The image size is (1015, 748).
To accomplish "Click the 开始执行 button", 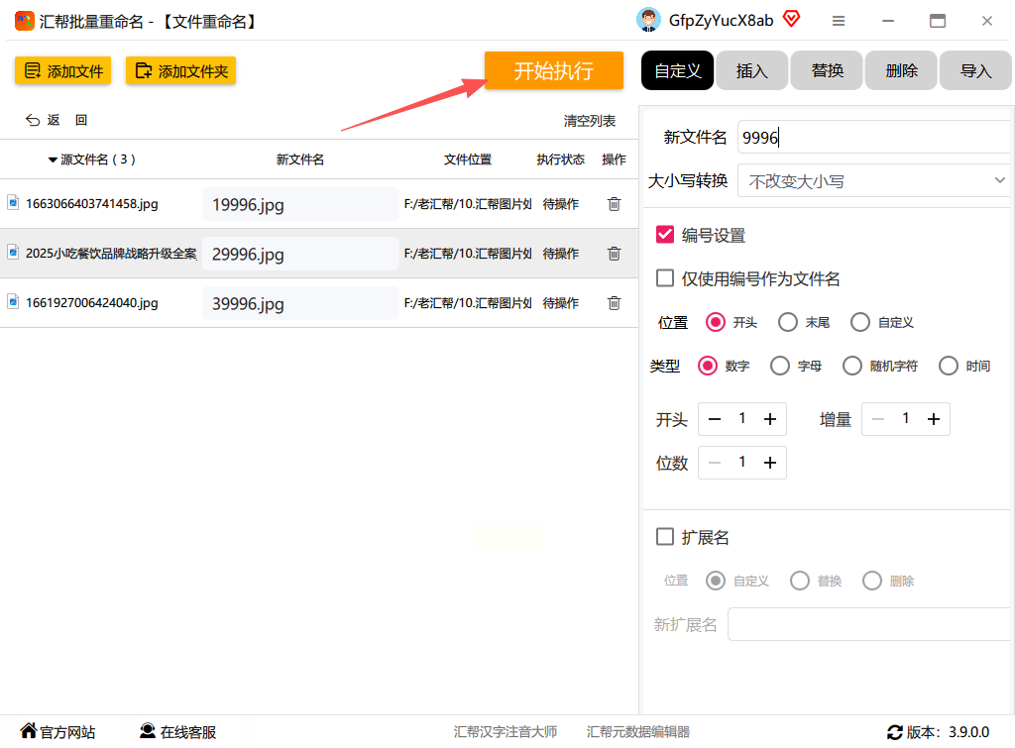I will (553, 70).
